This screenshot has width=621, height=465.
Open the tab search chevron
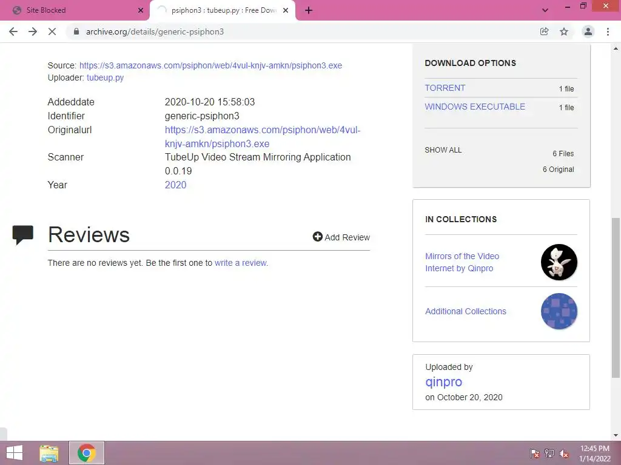tap(545, 11)
